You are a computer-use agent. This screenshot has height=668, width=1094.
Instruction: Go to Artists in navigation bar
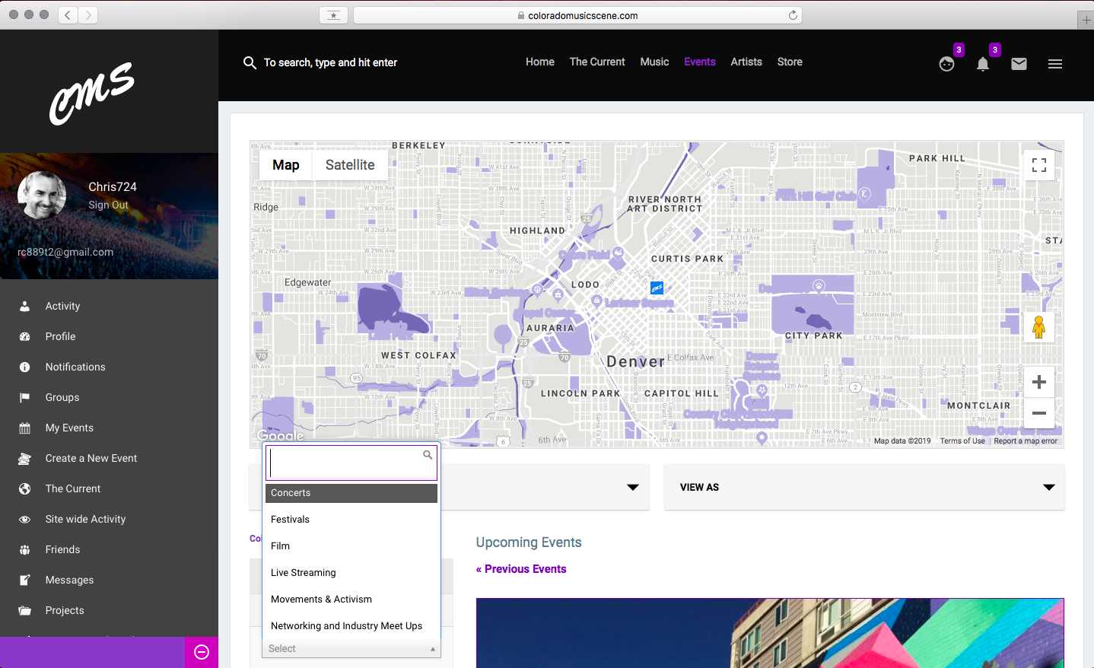746,62
